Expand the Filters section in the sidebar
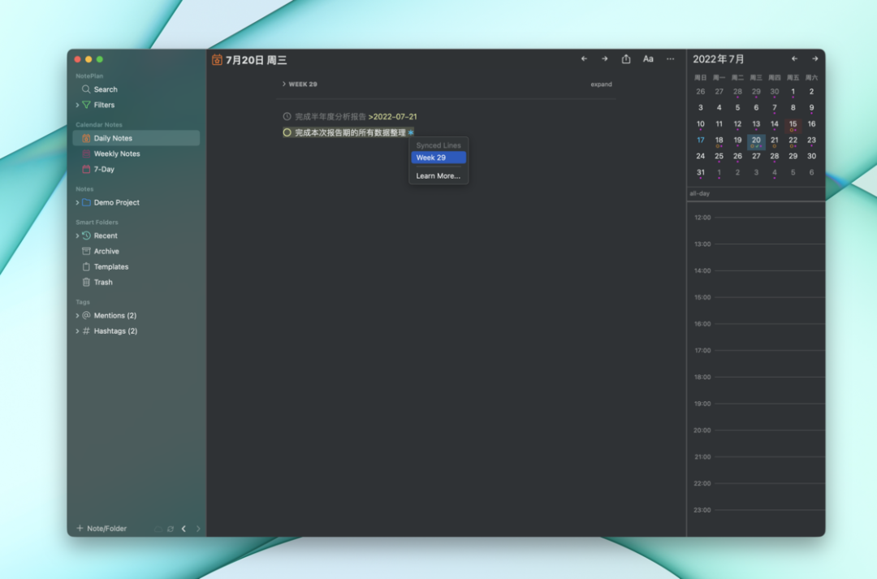The width and height of the screenshot is (877, 579). (78, 105)
